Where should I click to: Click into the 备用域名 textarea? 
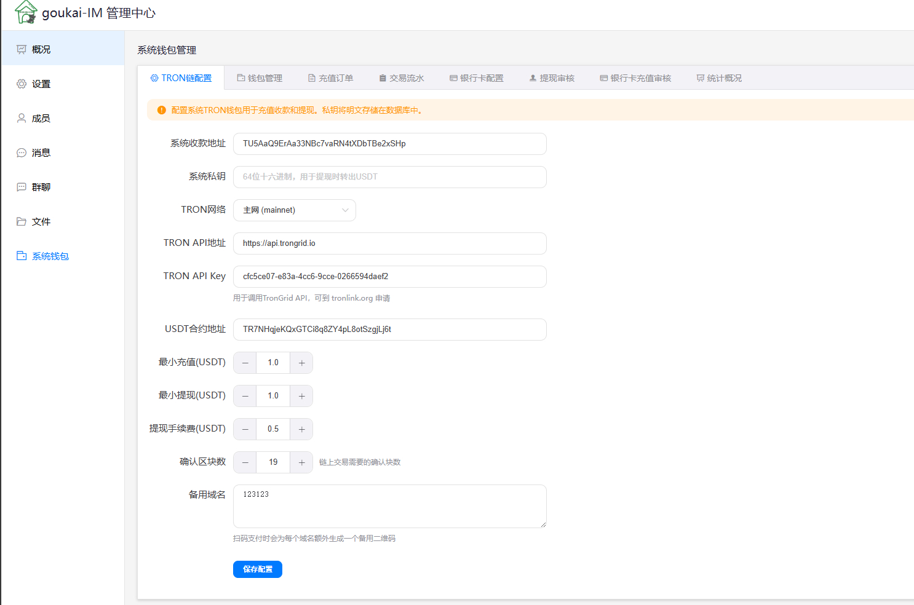390,506
